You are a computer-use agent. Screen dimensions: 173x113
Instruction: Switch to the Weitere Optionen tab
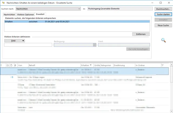coord(25,14)
